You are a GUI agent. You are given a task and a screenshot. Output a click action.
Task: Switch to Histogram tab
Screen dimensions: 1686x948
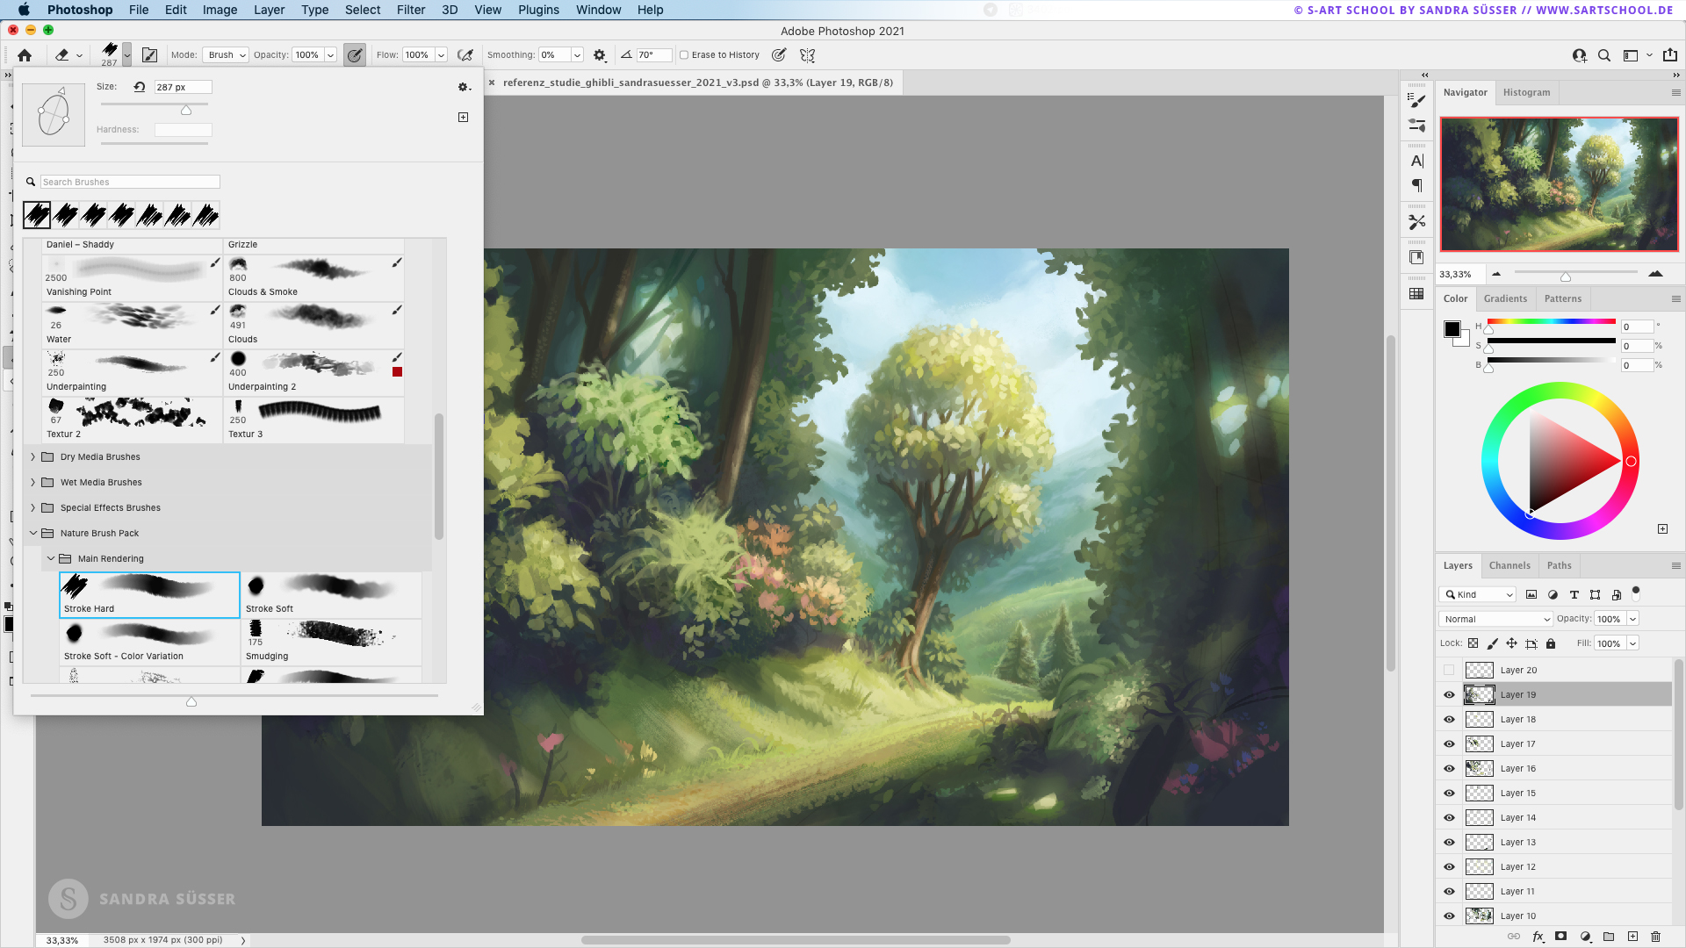pyautogui.click(x=1526, y=93)
